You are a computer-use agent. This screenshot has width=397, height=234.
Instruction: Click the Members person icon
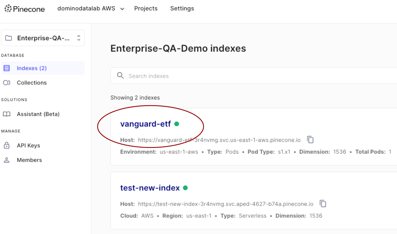[x=7, y=160]
